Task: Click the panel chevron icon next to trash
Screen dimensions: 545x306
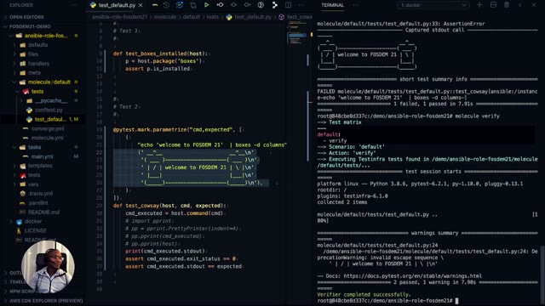Action: point(520,5)
